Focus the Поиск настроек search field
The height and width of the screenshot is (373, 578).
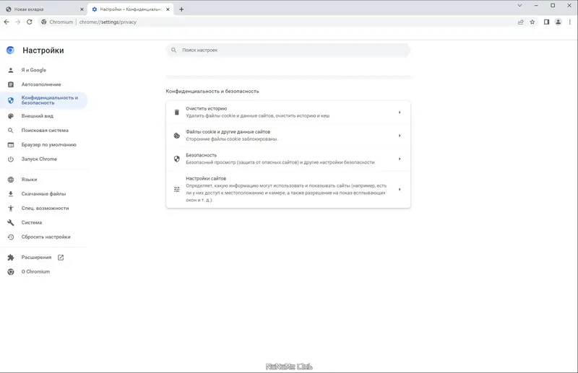pos(288,50)
